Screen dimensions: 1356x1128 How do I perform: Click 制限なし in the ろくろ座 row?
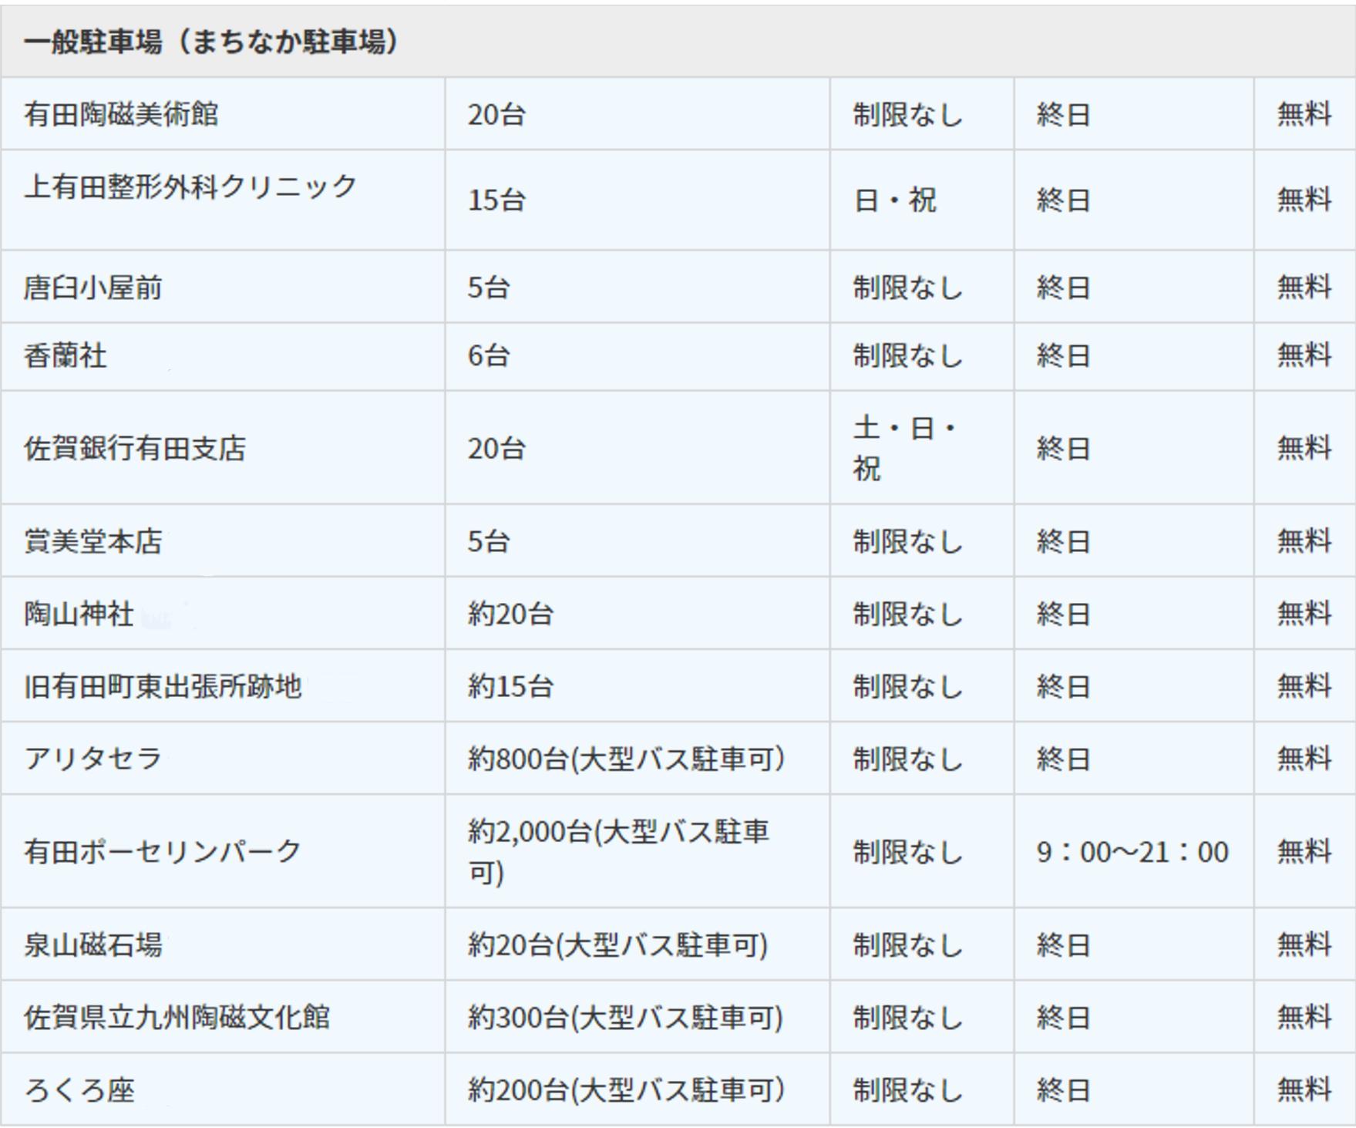click(x=908, y=1089)
